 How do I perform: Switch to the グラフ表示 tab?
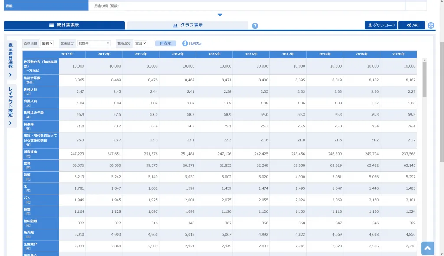click(x=188, y=25)
